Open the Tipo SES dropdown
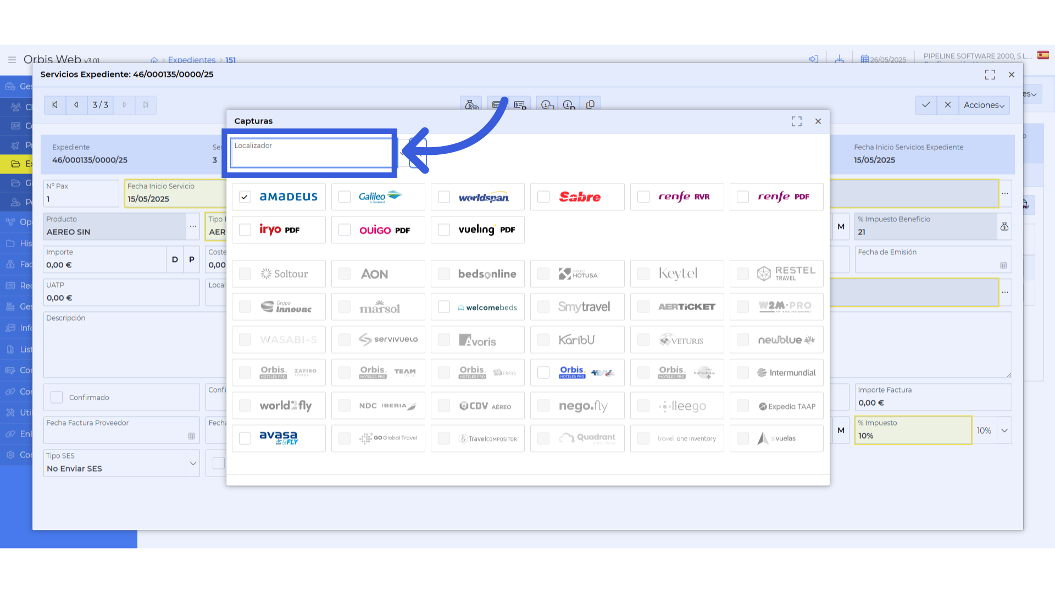 click(x=193, y=463)
